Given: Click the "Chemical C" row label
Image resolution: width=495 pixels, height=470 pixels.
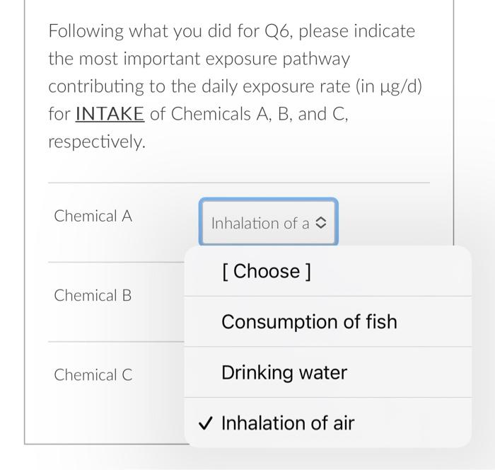Looking at the screenshot, I should tap(93, 374).
